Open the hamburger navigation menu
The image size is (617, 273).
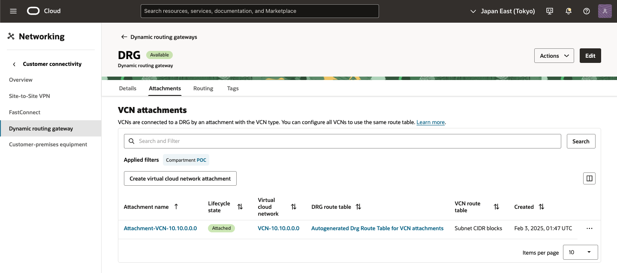coord(13,11)
